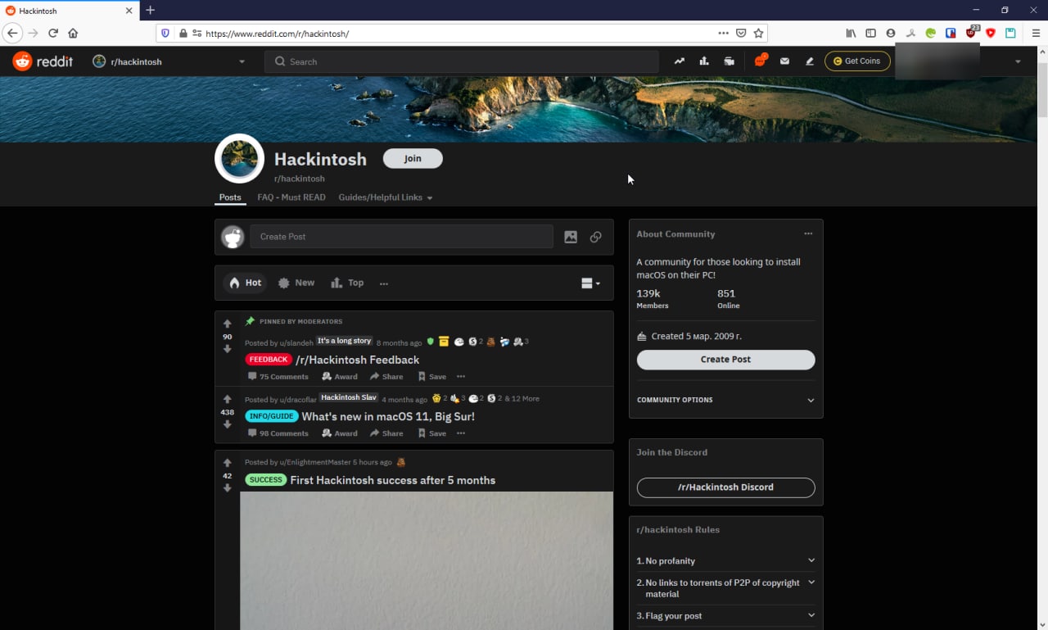
Task: Select the Hackintosh browser tab
Action: pos(69,11)
